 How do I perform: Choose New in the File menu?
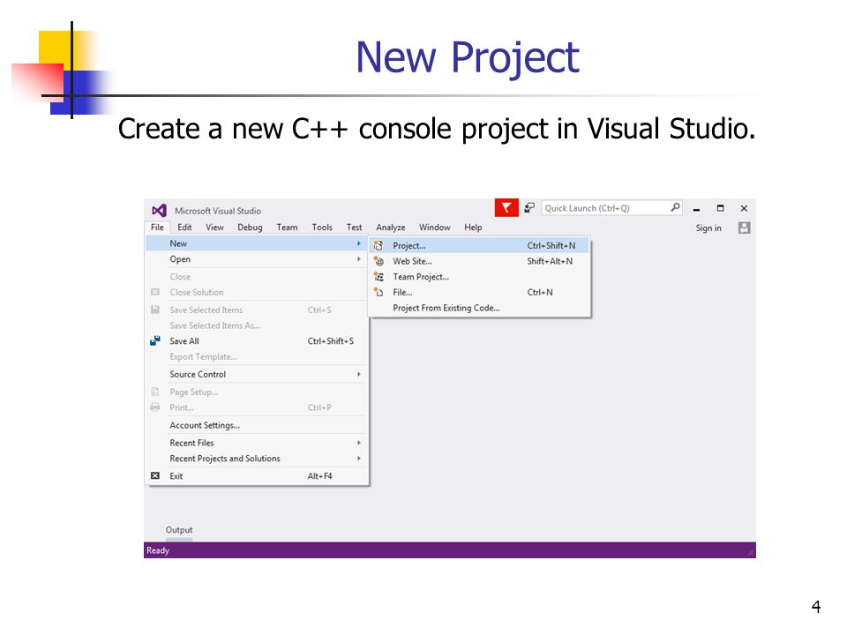(257, 243)
